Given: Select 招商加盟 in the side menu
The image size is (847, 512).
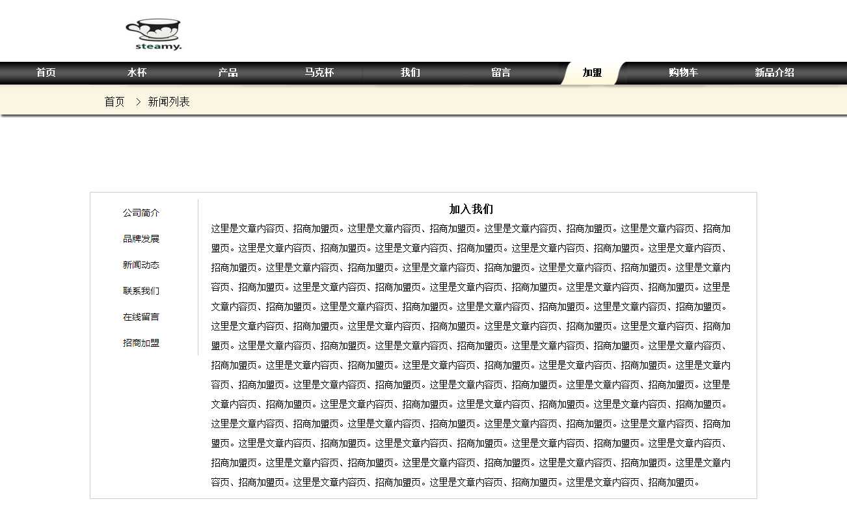Looking at the screenshot, I should (x=141, y=343).
